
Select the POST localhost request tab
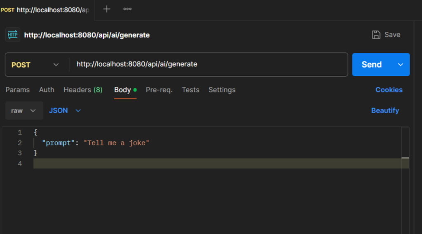[x=45, y=9]
